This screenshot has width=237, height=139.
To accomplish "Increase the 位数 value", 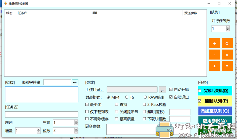I will [x=76, y=129].
